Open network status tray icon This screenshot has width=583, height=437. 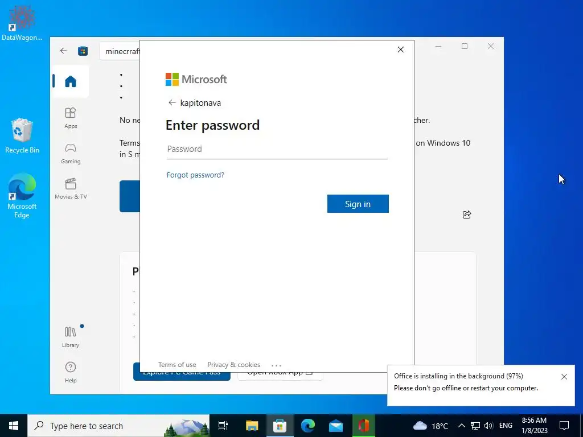(x=475, y=426)
